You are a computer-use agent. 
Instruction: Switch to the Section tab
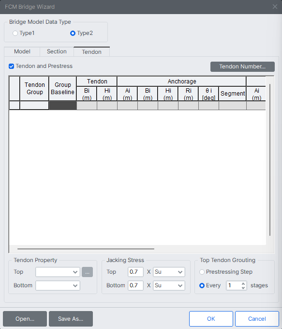click(57, 51)
